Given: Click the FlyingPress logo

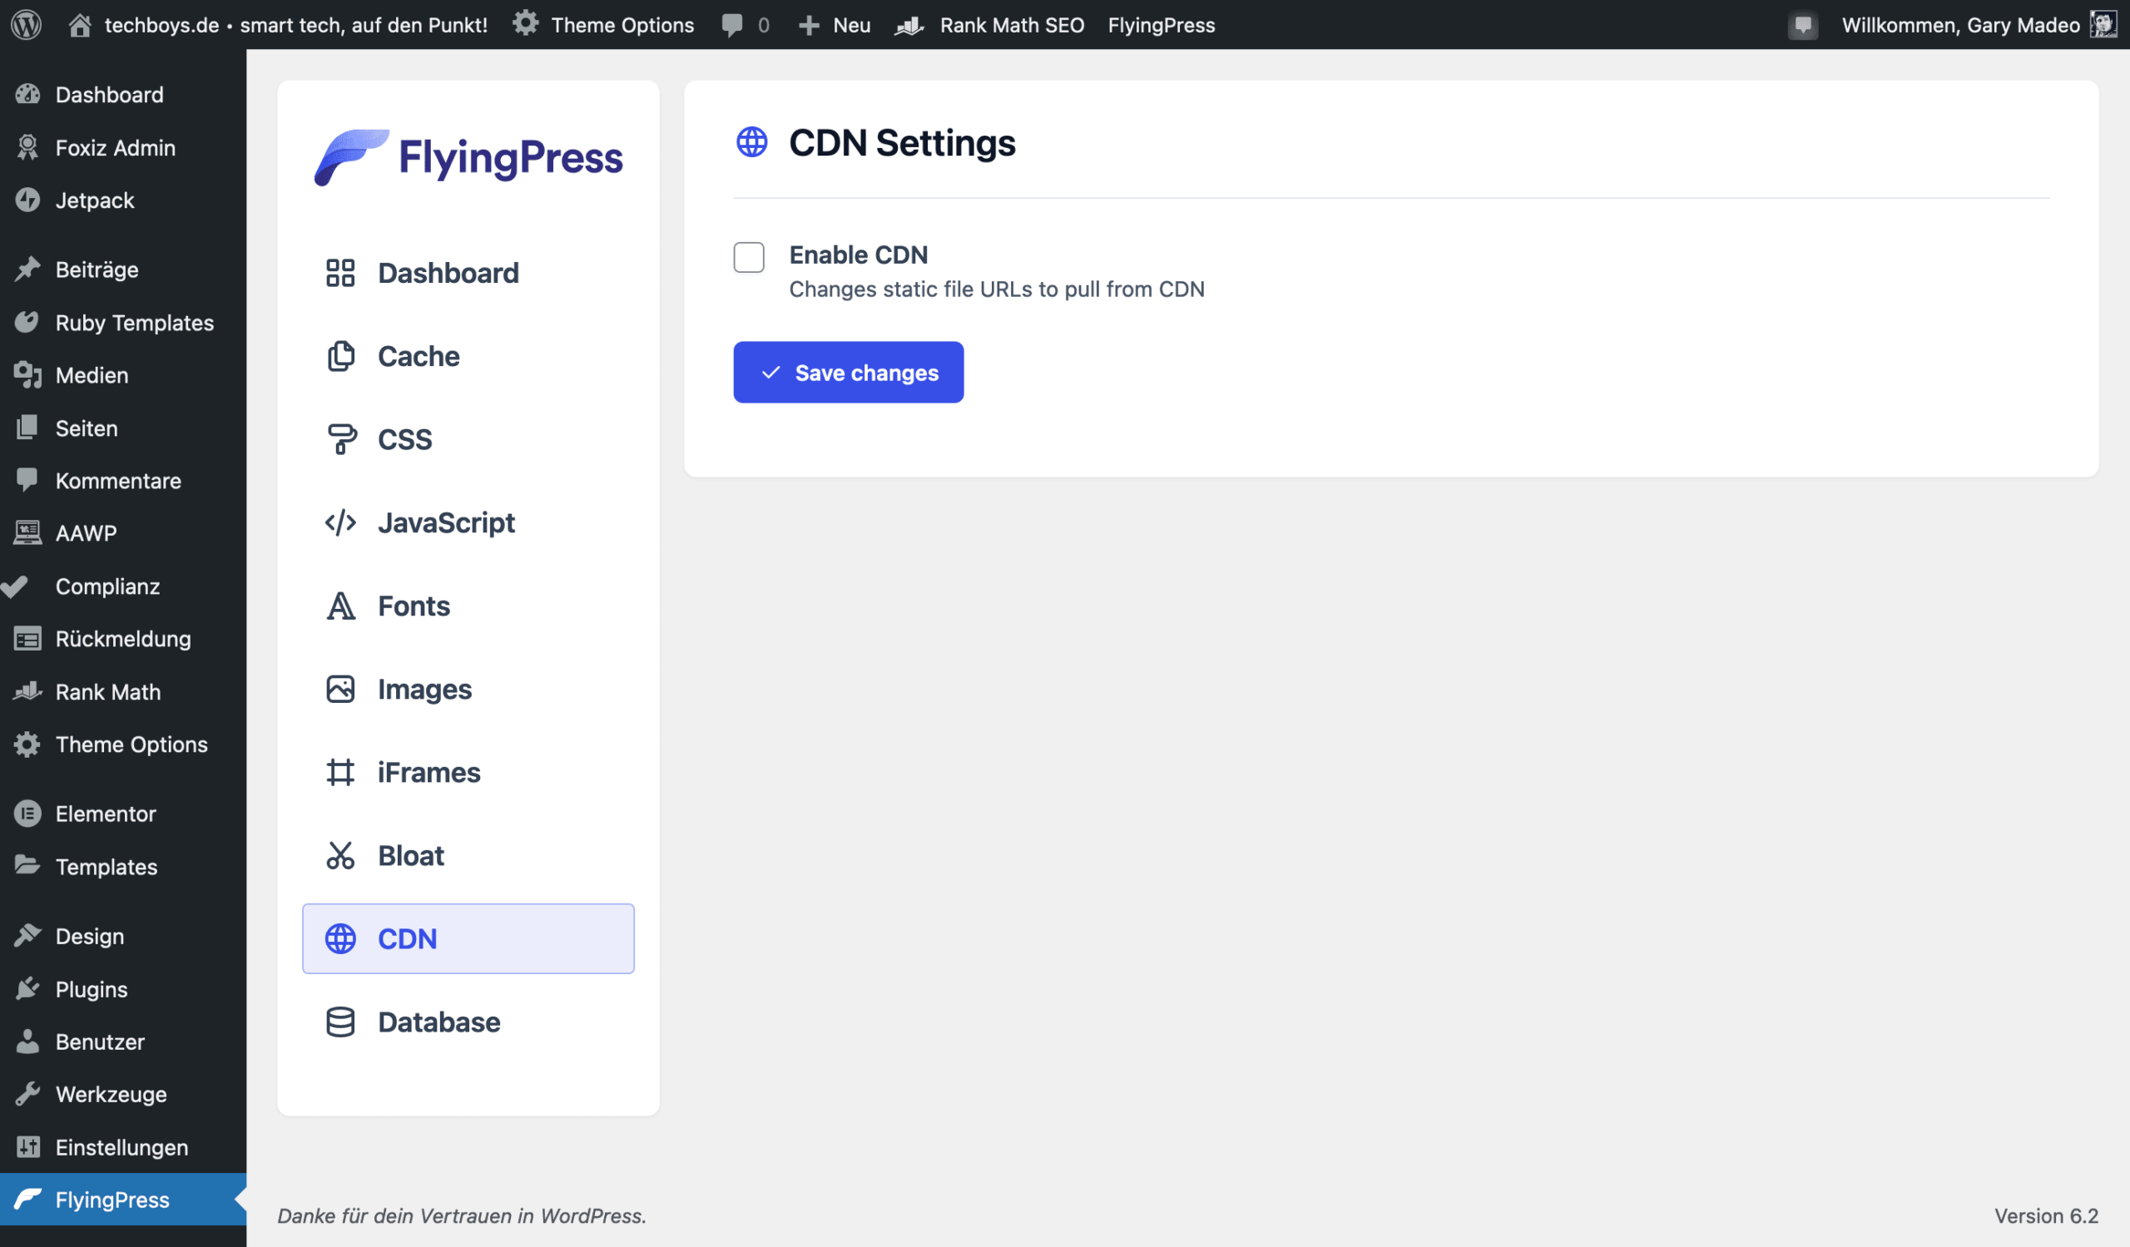Looking at the screenshot, I should [468, 157].
